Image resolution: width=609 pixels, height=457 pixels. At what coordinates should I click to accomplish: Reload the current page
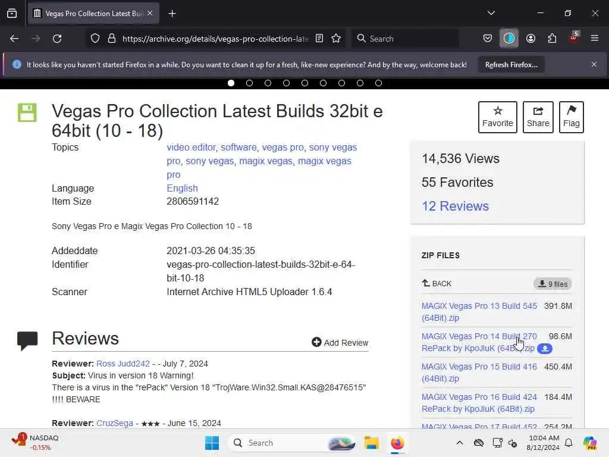57,39
